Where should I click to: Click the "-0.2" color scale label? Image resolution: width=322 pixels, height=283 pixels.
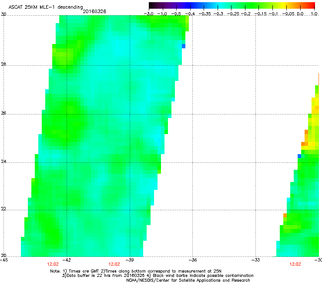[246, 14]
